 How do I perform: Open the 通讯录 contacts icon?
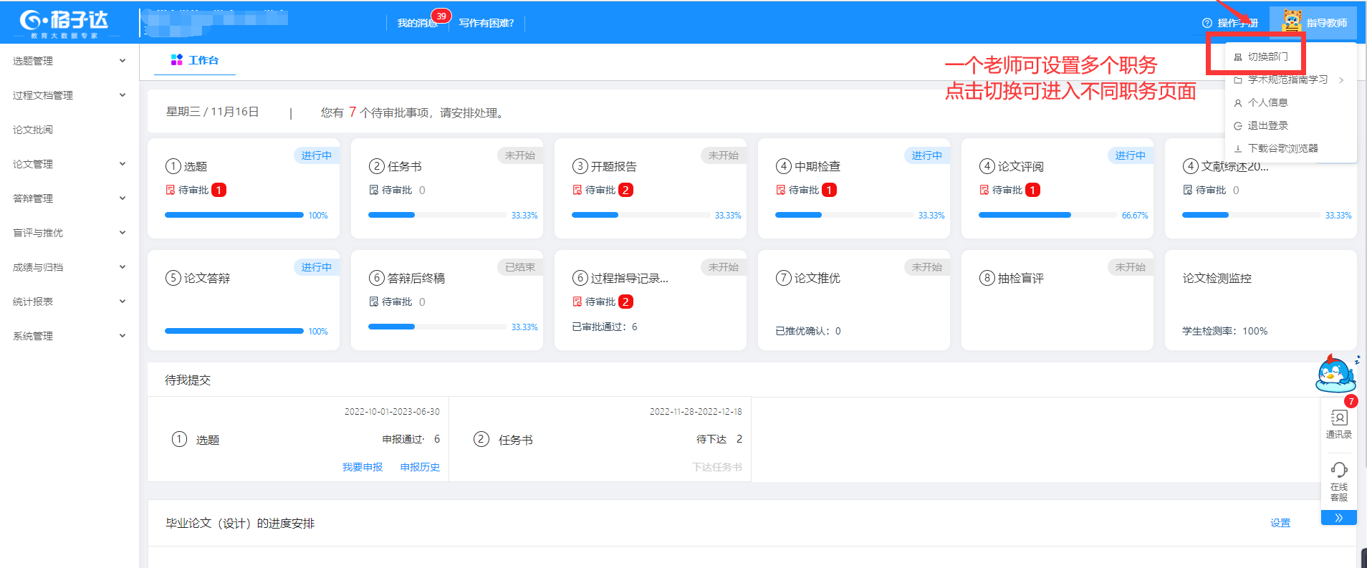pos(1338,423)
